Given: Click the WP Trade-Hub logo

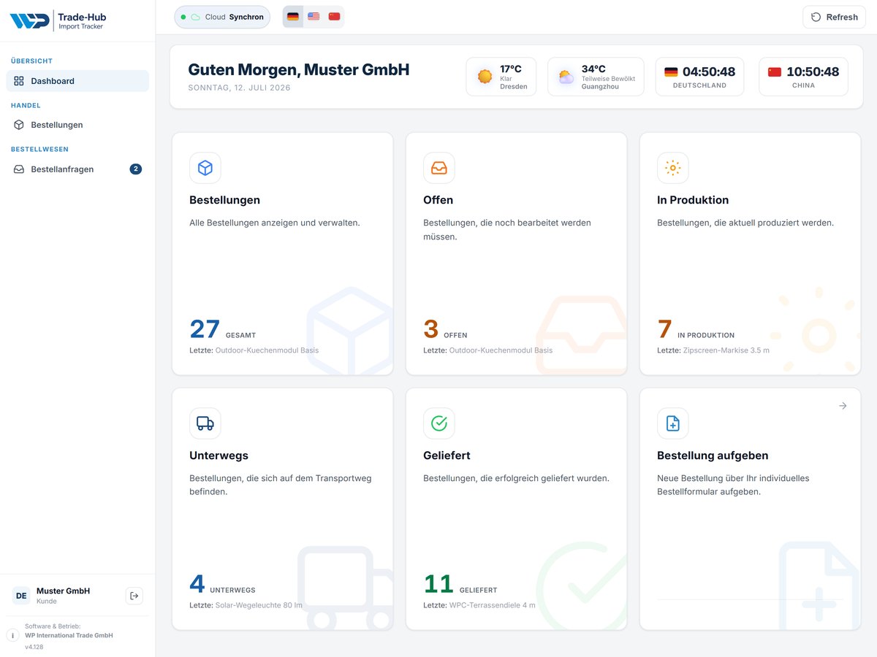Looking at the screenshot, I should coord(58,20).
